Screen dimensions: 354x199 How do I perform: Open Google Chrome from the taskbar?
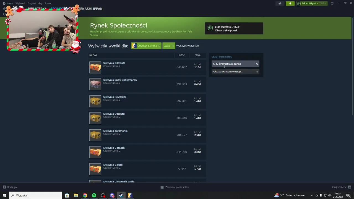(x=85, y=195)
